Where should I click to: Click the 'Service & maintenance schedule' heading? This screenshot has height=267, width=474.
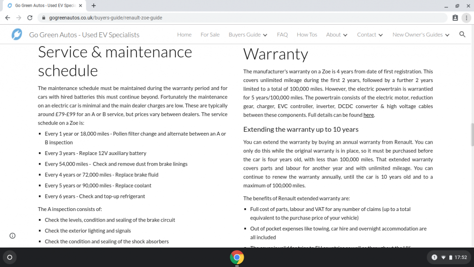[x=115, y=61]
